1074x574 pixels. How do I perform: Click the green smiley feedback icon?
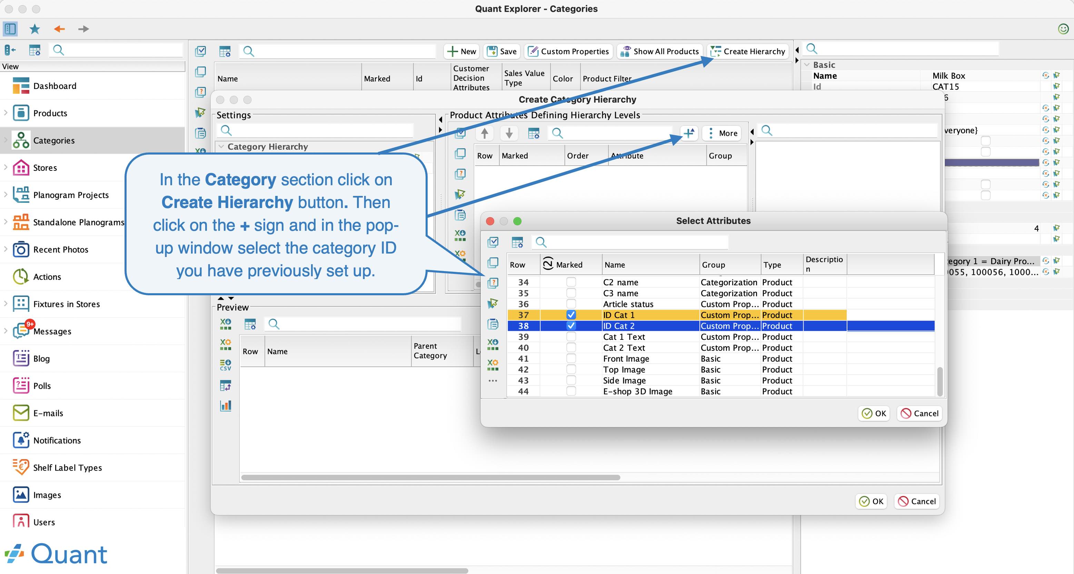tap(1063, 29)
